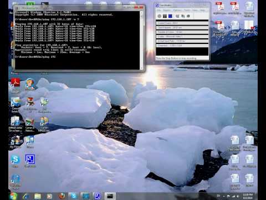Open the Action Center flag in the tray
This screenshot has width=266, height=200.
click(228, 196)
